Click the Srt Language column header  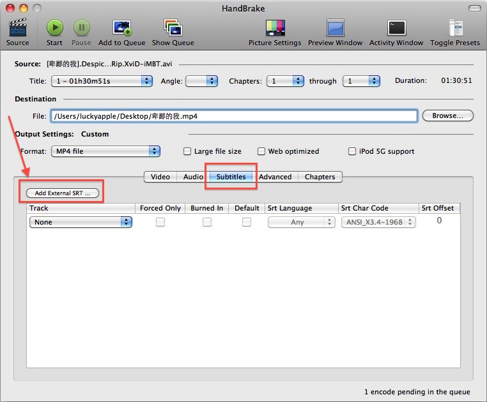click(x=301, y=208)
